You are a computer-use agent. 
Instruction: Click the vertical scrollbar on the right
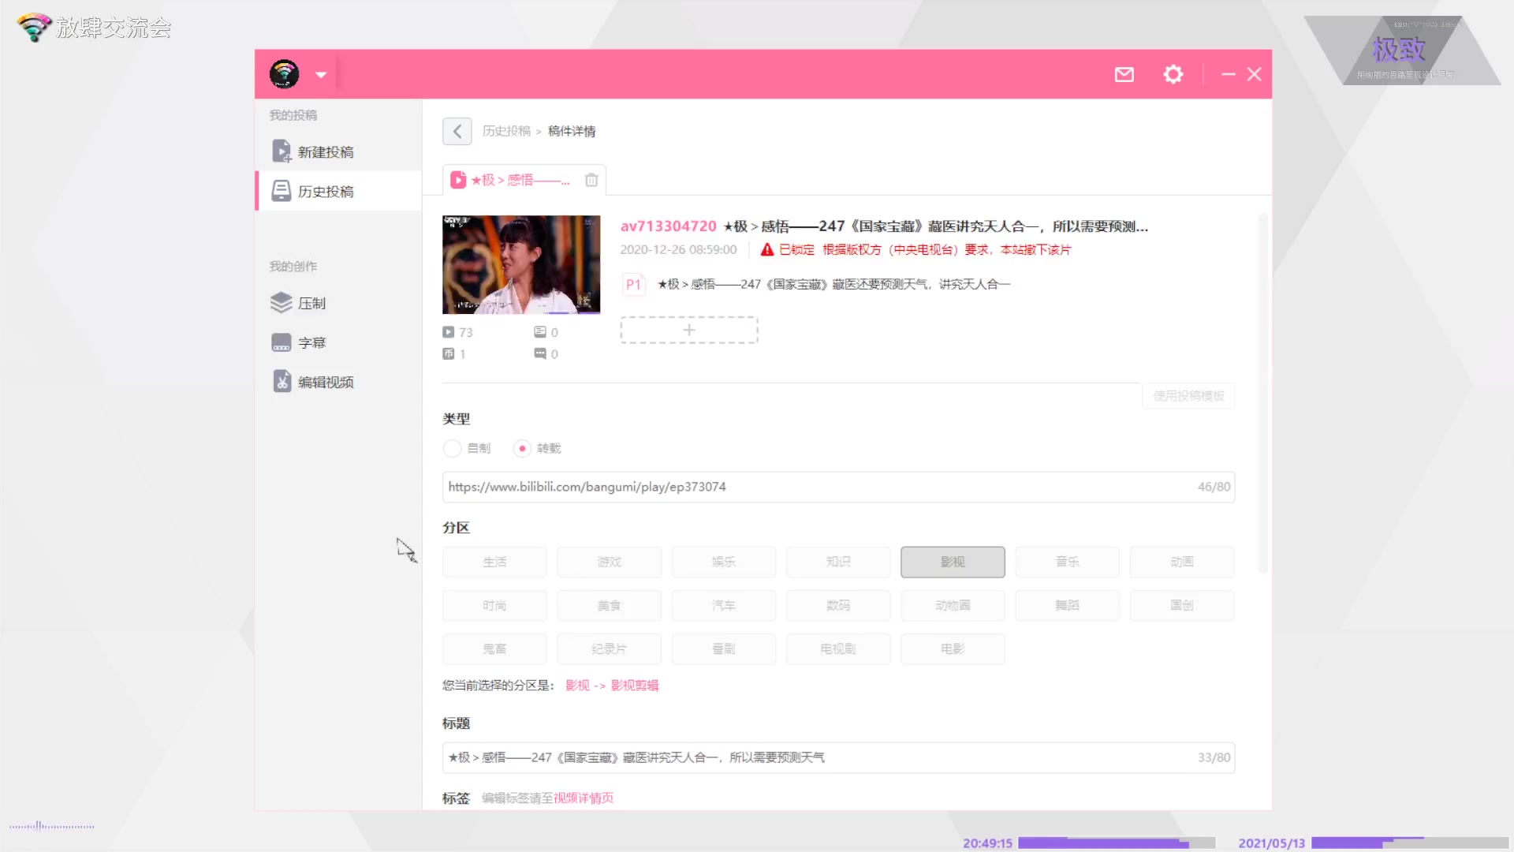[1262, 392]
